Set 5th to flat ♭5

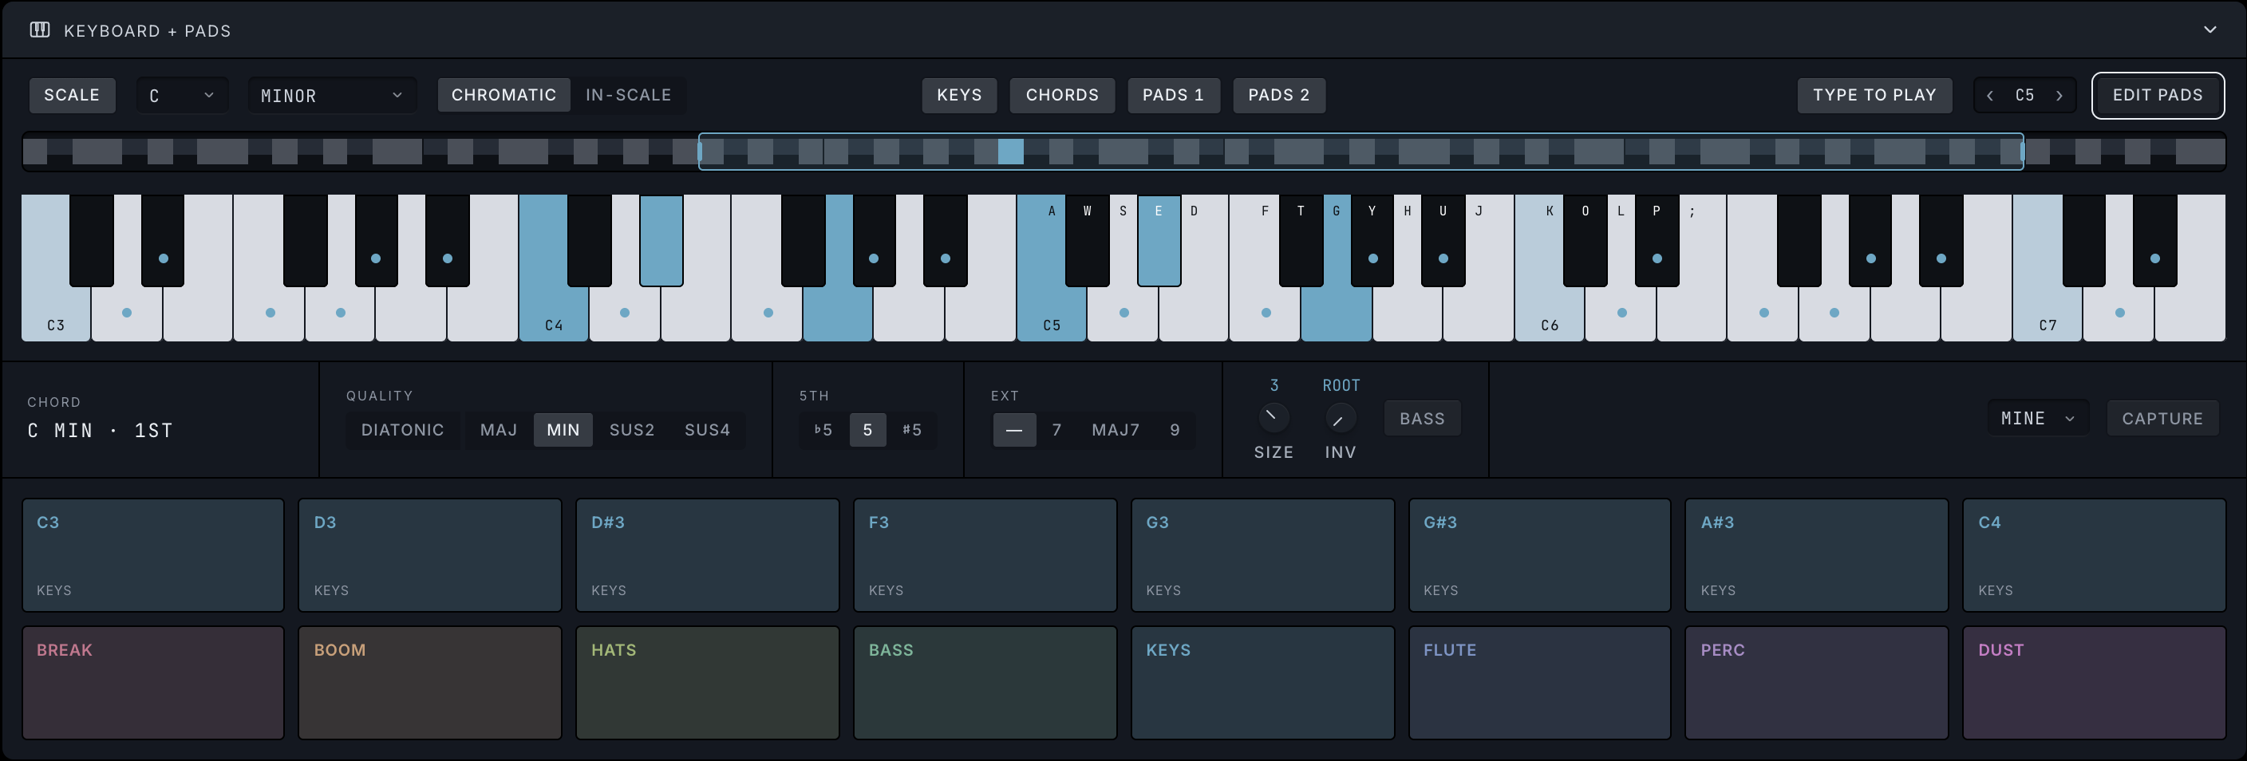pos(823,430)
